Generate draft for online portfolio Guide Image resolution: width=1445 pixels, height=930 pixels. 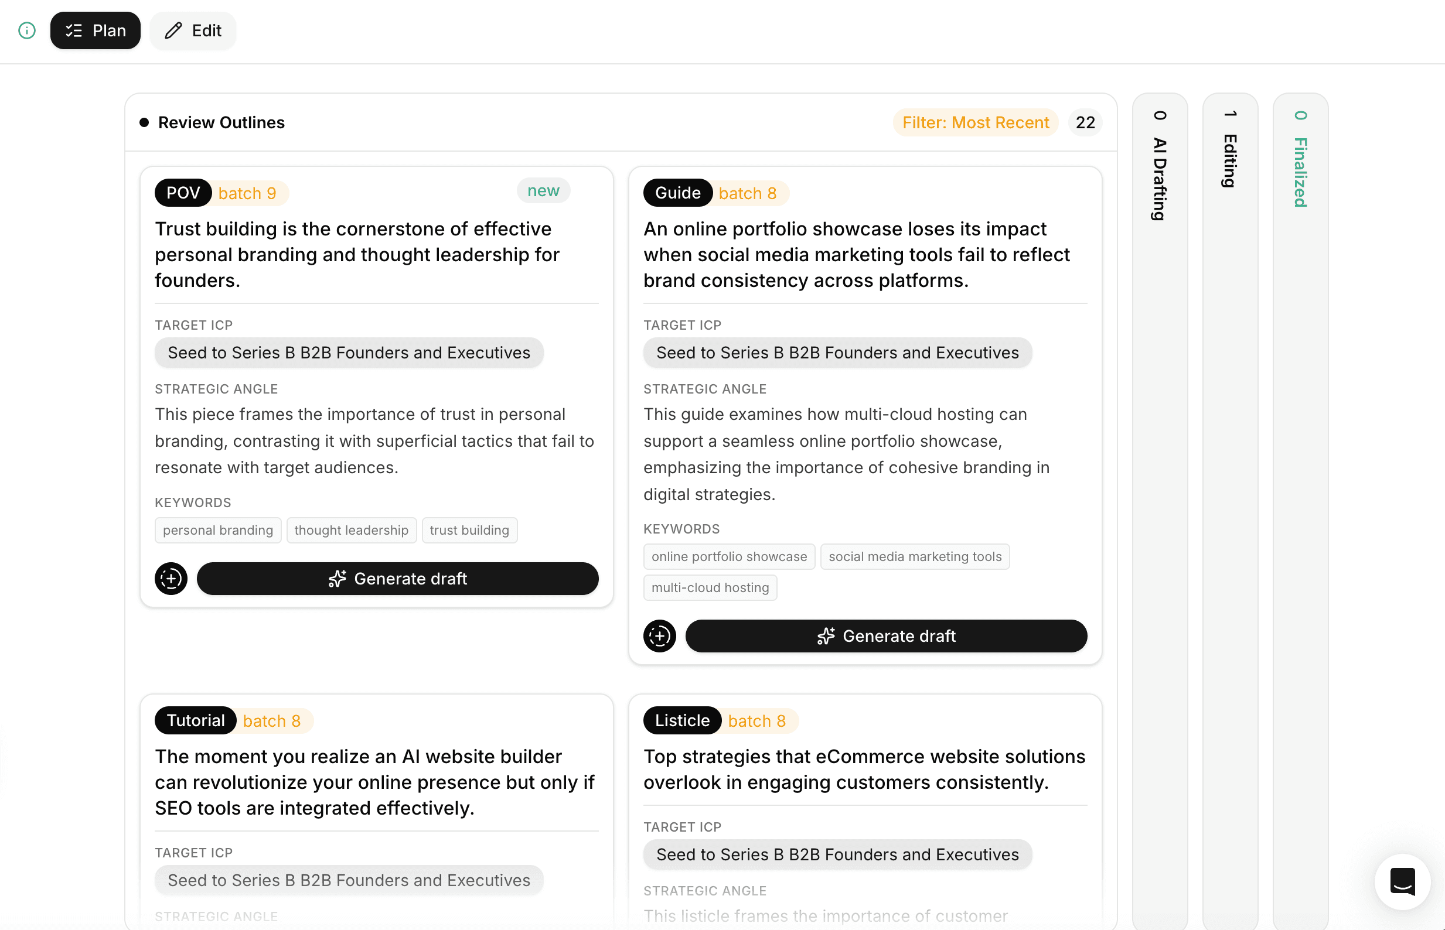(898, 636)
